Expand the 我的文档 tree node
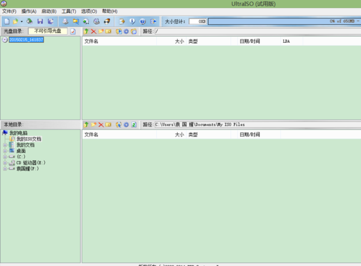361x266 pixels. [5, 145]
